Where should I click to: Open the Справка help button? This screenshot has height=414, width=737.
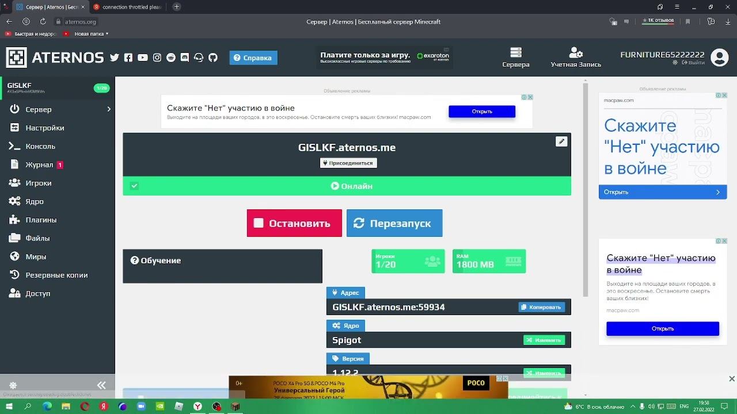pyautogui.click(x=253, y=57)
